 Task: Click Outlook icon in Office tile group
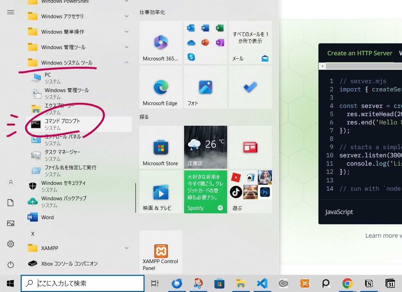pos(191,28)
